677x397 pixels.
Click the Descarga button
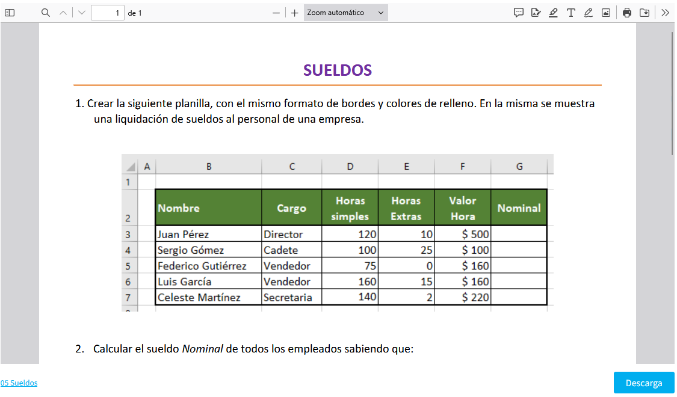[644, 383]
